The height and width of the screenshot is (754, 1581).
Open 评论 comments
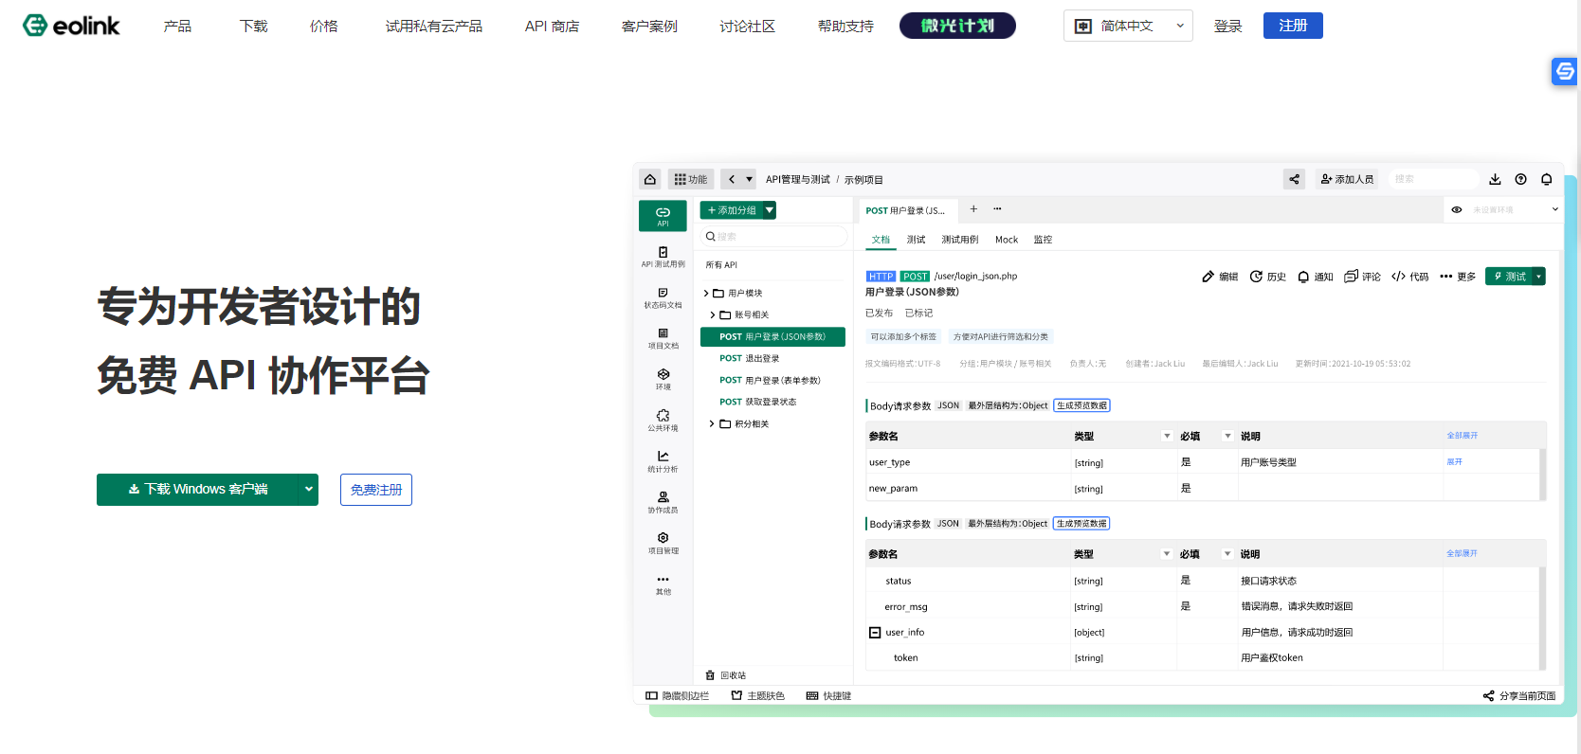(x=1362, y=277)
